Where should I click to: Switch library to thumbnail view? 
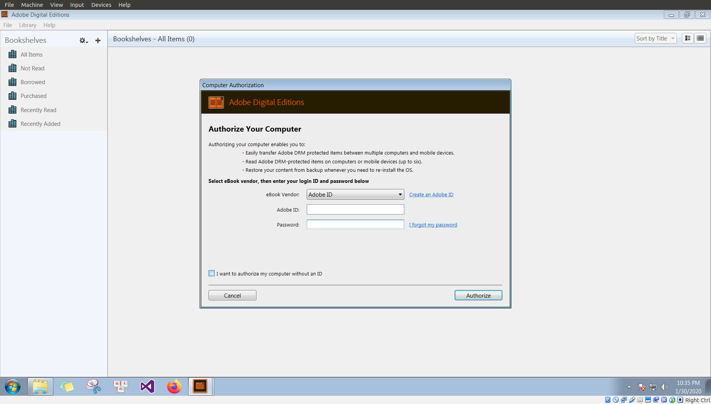tap(688, 38)
